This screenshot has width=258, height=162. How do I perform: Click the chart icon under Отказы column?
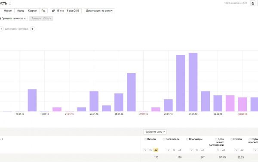[242, 150]
